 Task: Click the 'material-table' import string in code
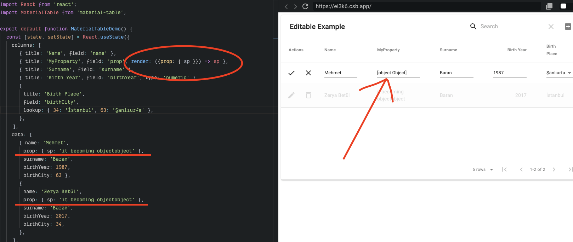(x=100, y=12)
